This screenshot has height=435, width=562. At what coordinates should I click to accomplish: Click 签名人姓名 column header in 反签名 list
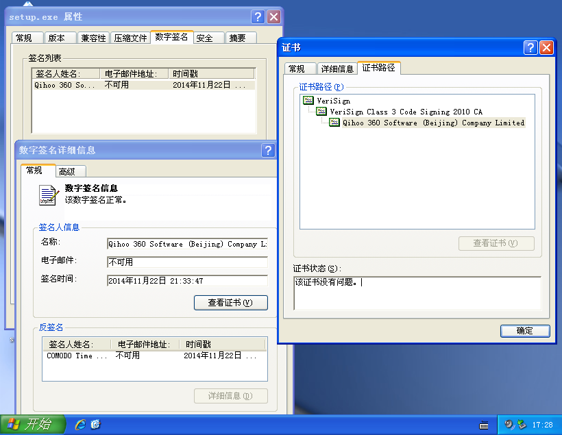click(x=77, y=345)
